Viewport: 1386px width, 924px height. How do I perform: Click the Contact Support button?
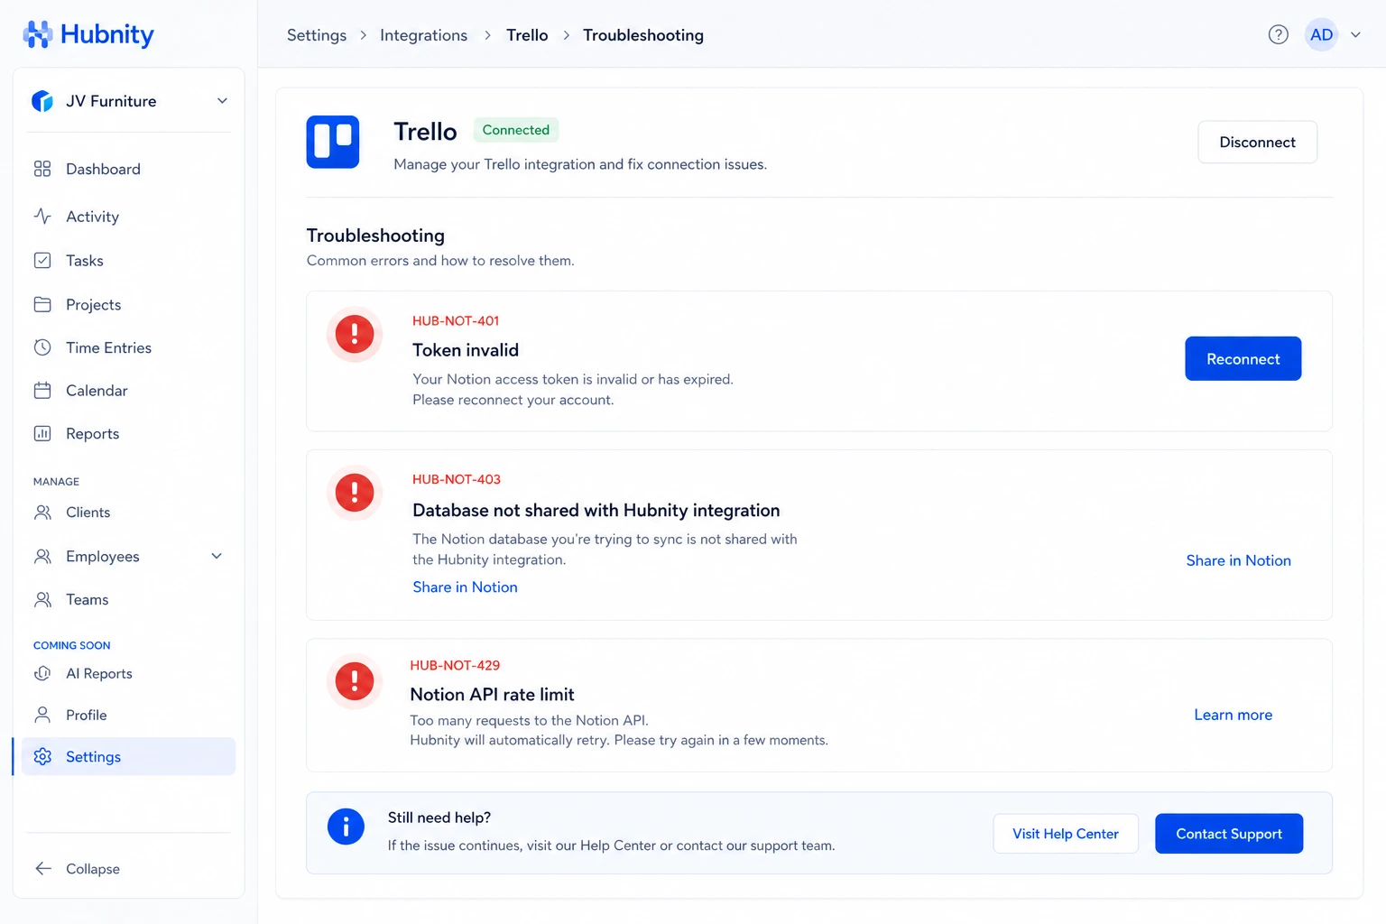coord(1229,834)
